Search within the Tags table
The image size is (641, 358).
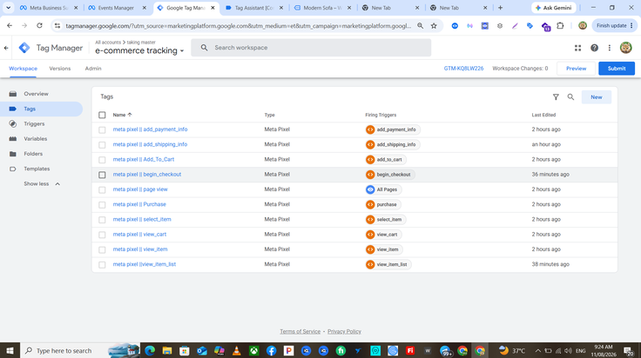[x=570, y=97]
